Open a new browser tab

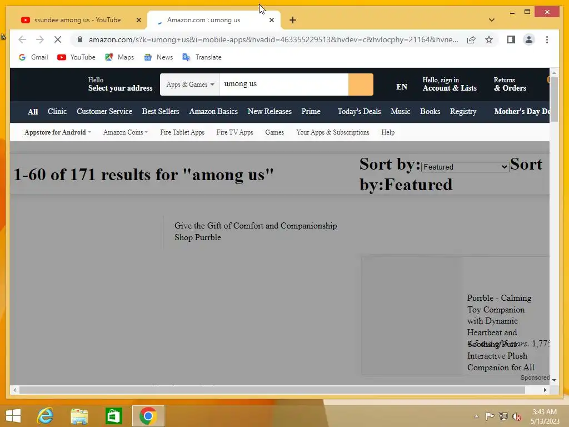coord(293,20)
